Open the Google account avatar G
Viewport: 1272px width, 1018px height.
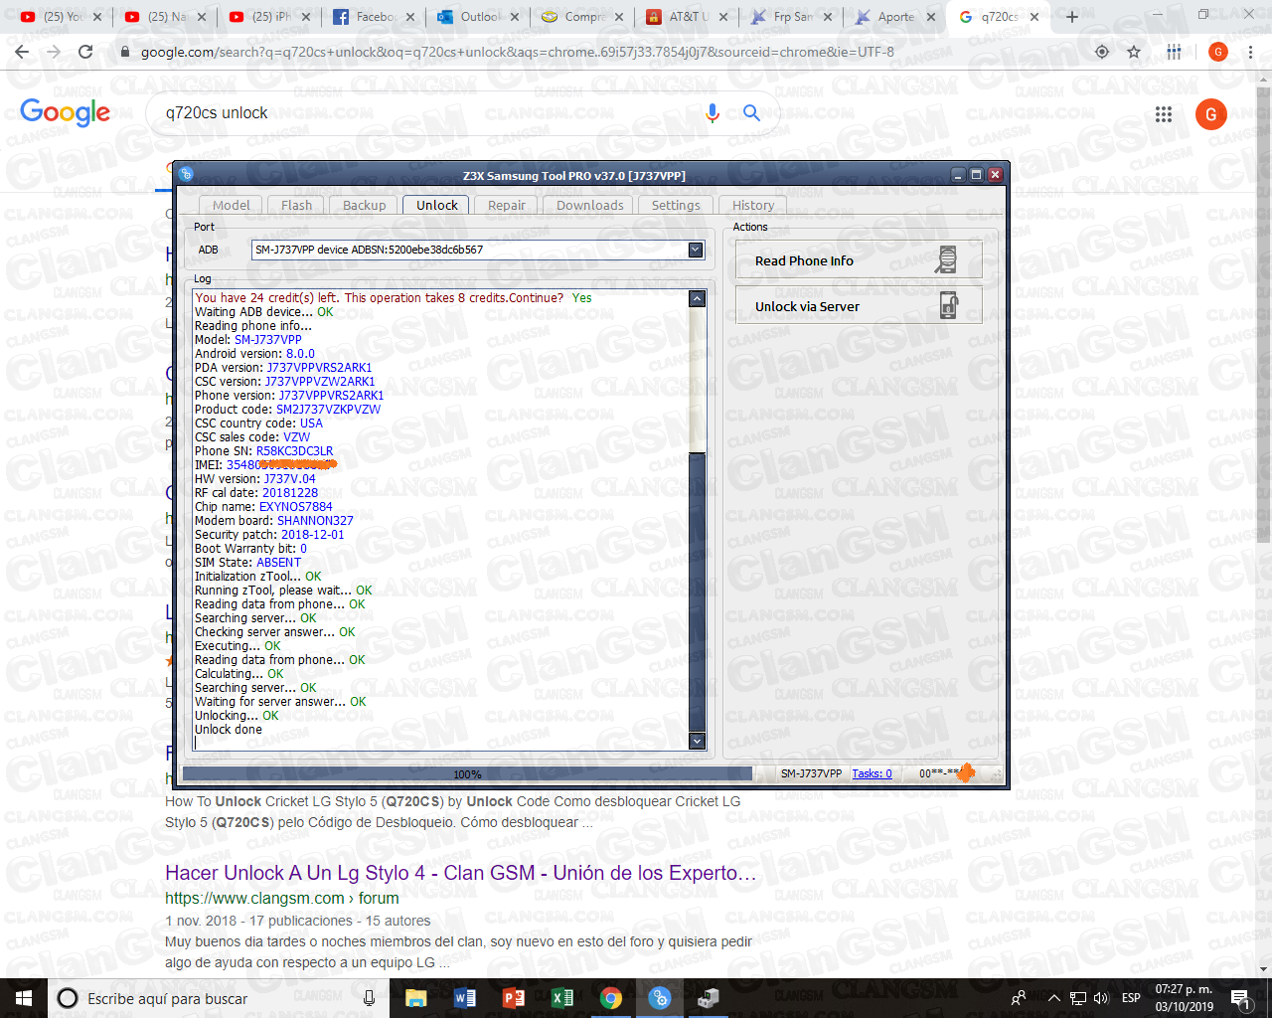(x=1210, y=114)
